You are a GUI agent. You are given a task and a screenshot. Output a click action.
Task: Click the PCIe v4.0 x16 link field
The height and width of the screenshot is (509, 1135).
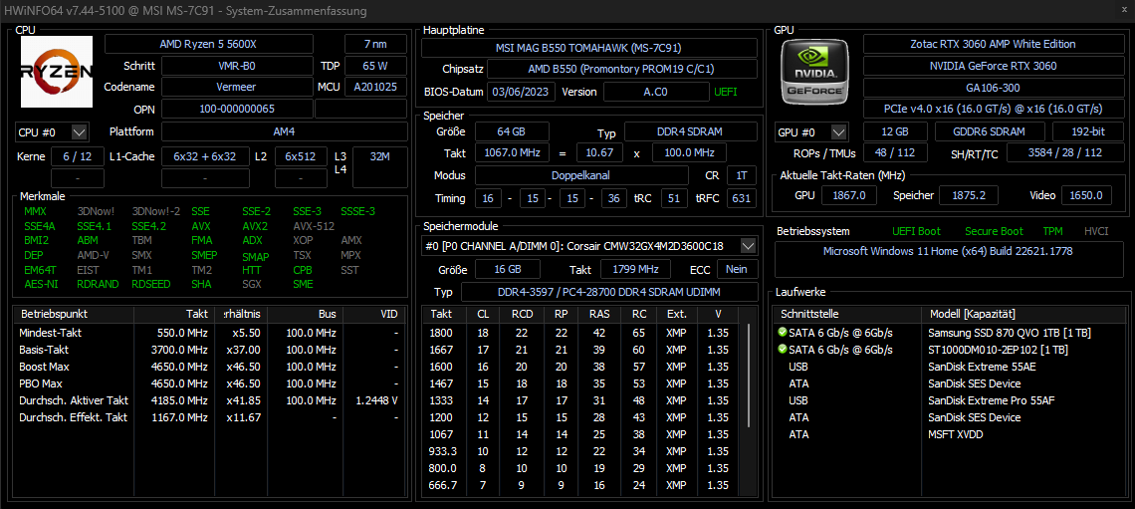(993, 109)
